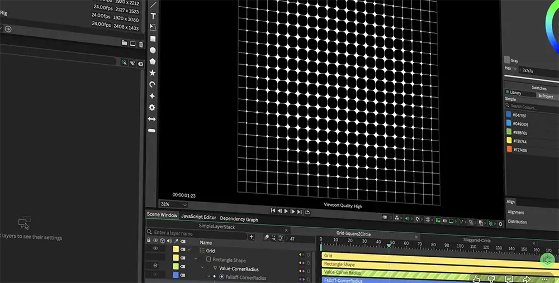Image resolution: width=559 pixels, height=283 pixels.
Task: Step back one frame
Action: (280, 211)
